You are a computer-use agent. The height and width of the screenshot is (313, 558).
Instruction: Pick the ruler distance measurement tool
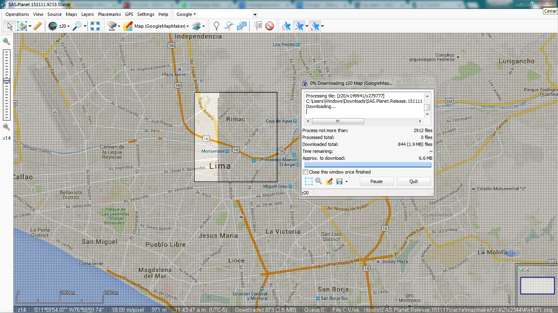tap(37, 26)
